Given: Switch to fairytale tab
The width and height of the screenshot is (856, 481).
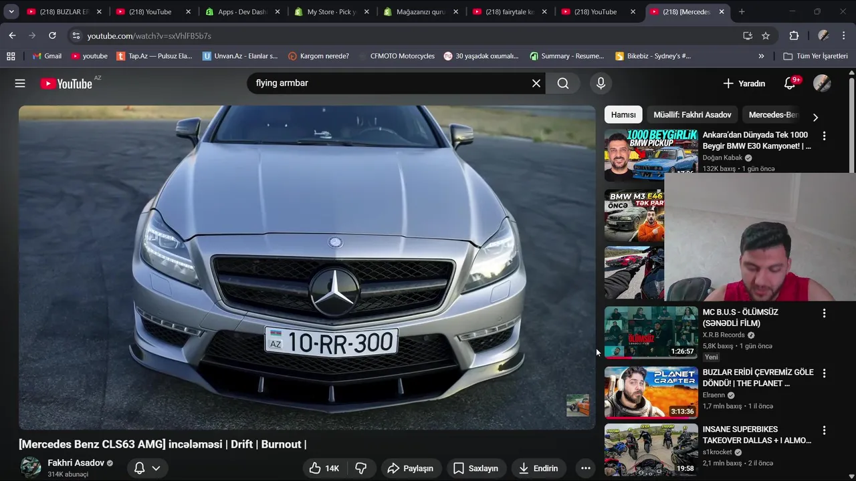Looking at the screenshot, I should point(510,12).
